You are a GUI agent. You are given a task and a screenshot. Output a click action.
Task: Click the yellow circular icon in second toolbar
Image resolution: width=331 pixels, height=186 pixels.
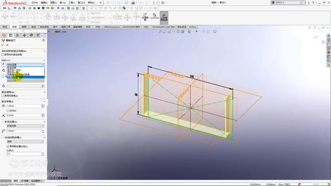click(x=52, y=8)
